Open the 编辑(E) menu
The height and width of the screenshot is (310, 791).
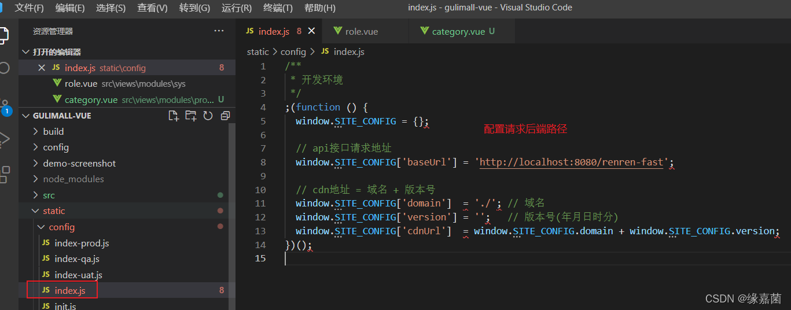[x=70, y=8]
